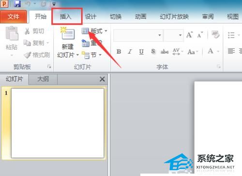
Task: Select the 大纲 outline pane tab
Action: [43, 79]
